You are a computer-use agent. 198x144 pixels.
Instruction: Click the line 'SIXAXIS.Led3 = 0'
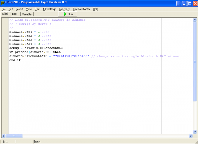[24, 40]
